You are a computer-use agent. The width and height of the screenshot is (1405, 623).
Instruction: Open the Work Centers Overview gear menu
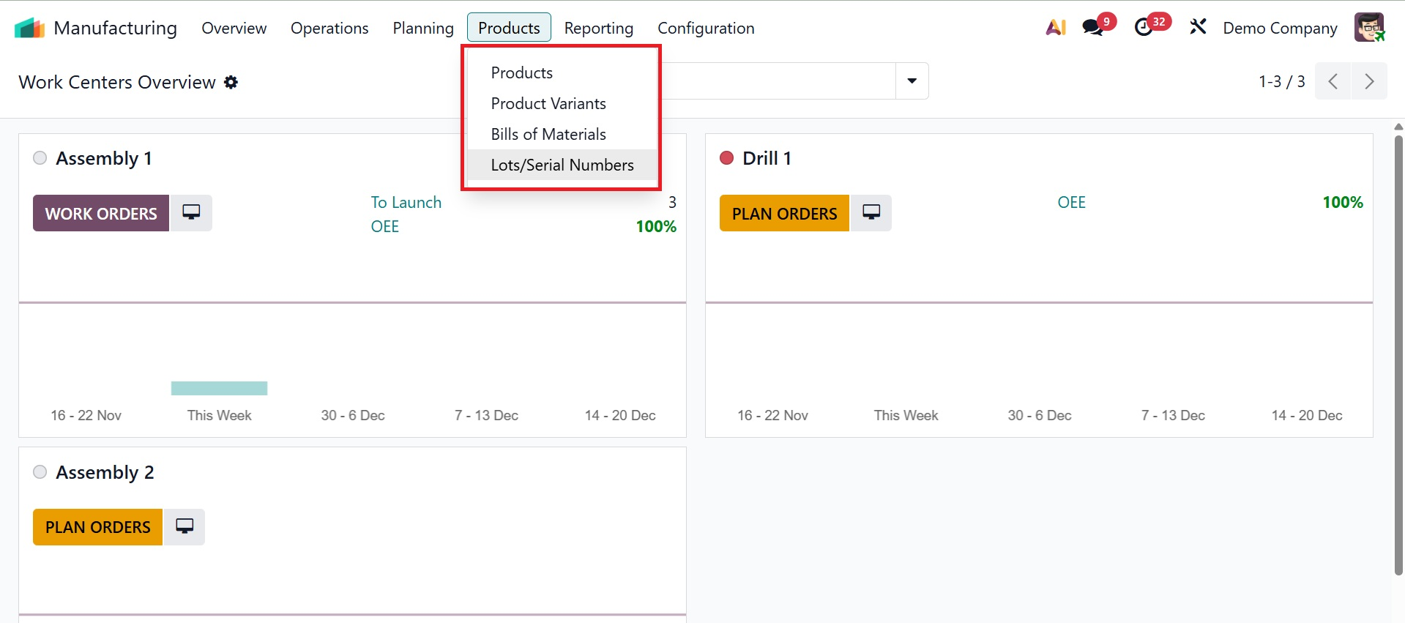click(231, 82)
